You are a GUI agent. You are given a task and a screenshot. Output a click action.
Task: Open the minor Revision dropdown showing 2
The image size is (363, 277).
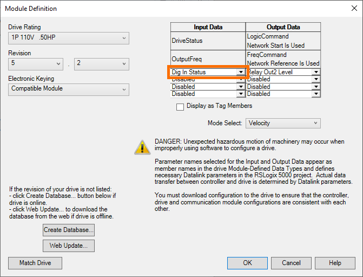click(x=102, y=64)
